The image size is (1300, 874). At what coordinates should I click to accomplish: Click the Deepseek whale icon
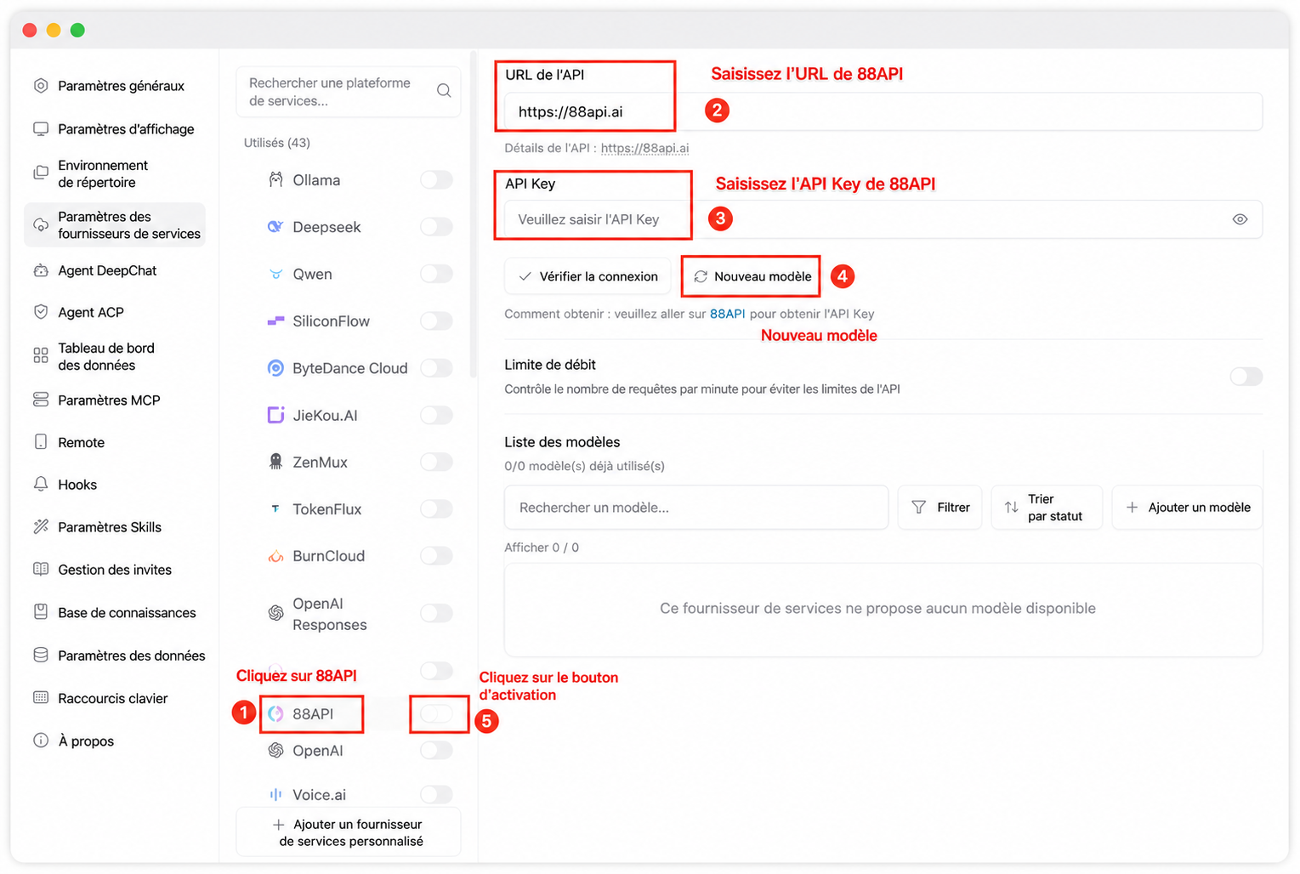pyautogui.click(x=275, y=227)
